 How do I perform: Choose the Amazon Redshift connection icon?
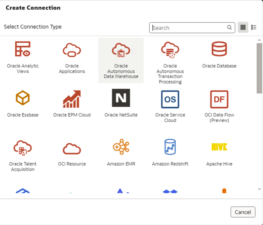tap(170, 147)
